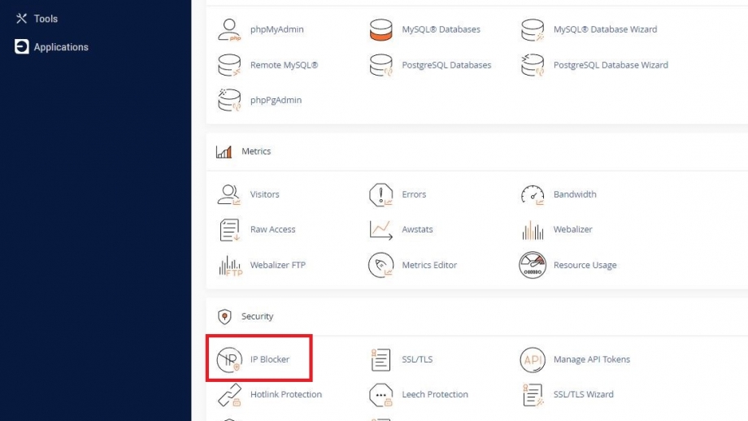Viewport: 748px width, 421px height.
Task: Open the phpMyAdmin link
Action: click(276, 29)
